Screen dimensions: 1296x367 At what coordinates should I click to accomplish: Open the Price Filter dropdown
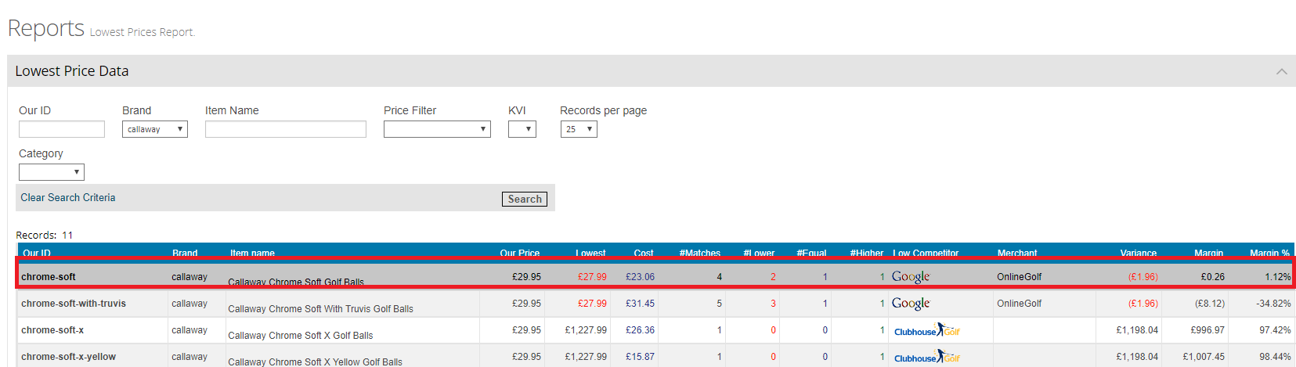point(437,129)
